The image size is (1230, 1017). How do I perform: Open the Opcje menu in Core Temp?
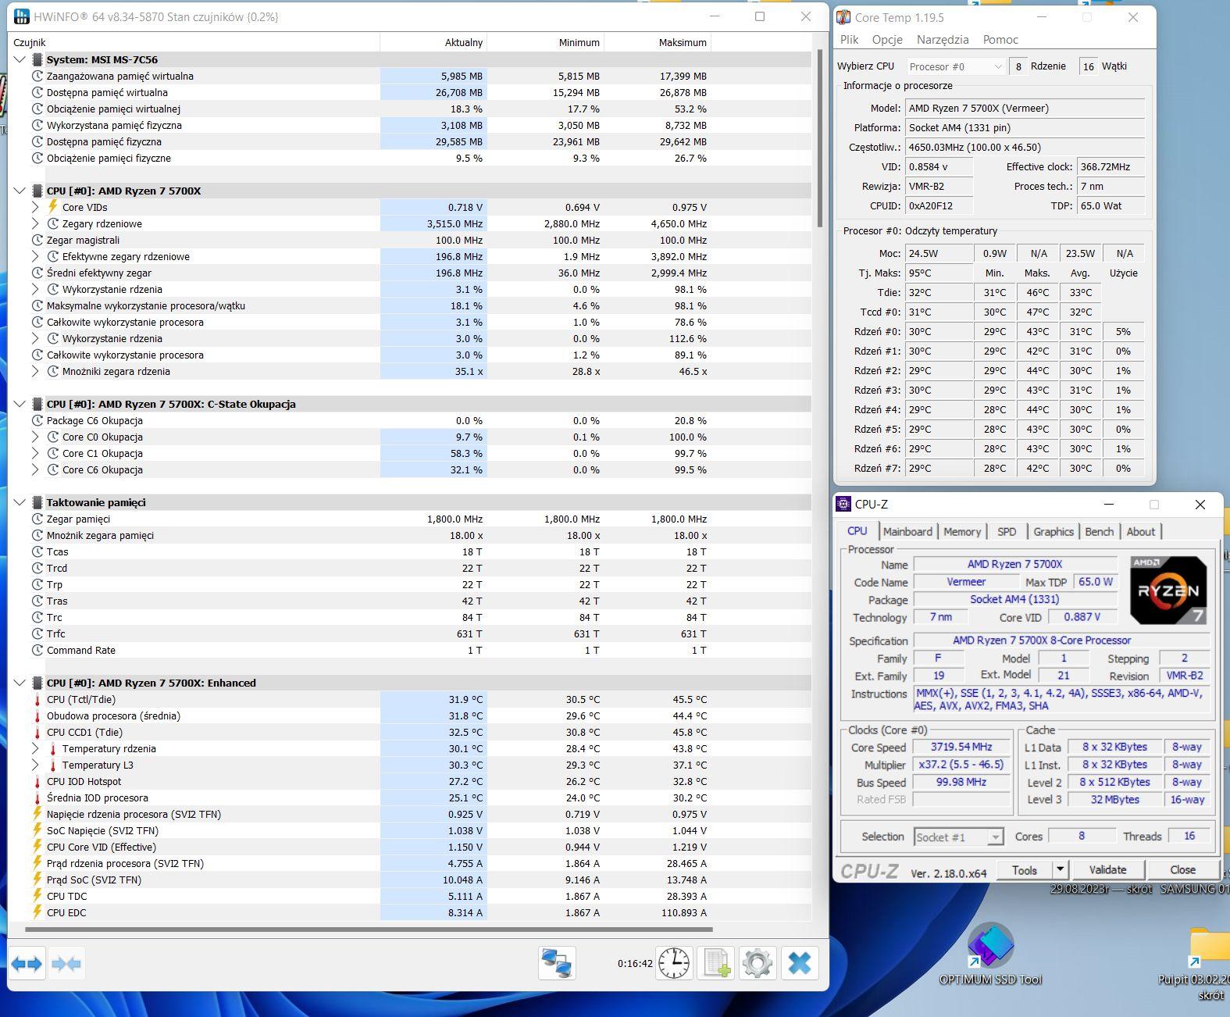point(887,40)
